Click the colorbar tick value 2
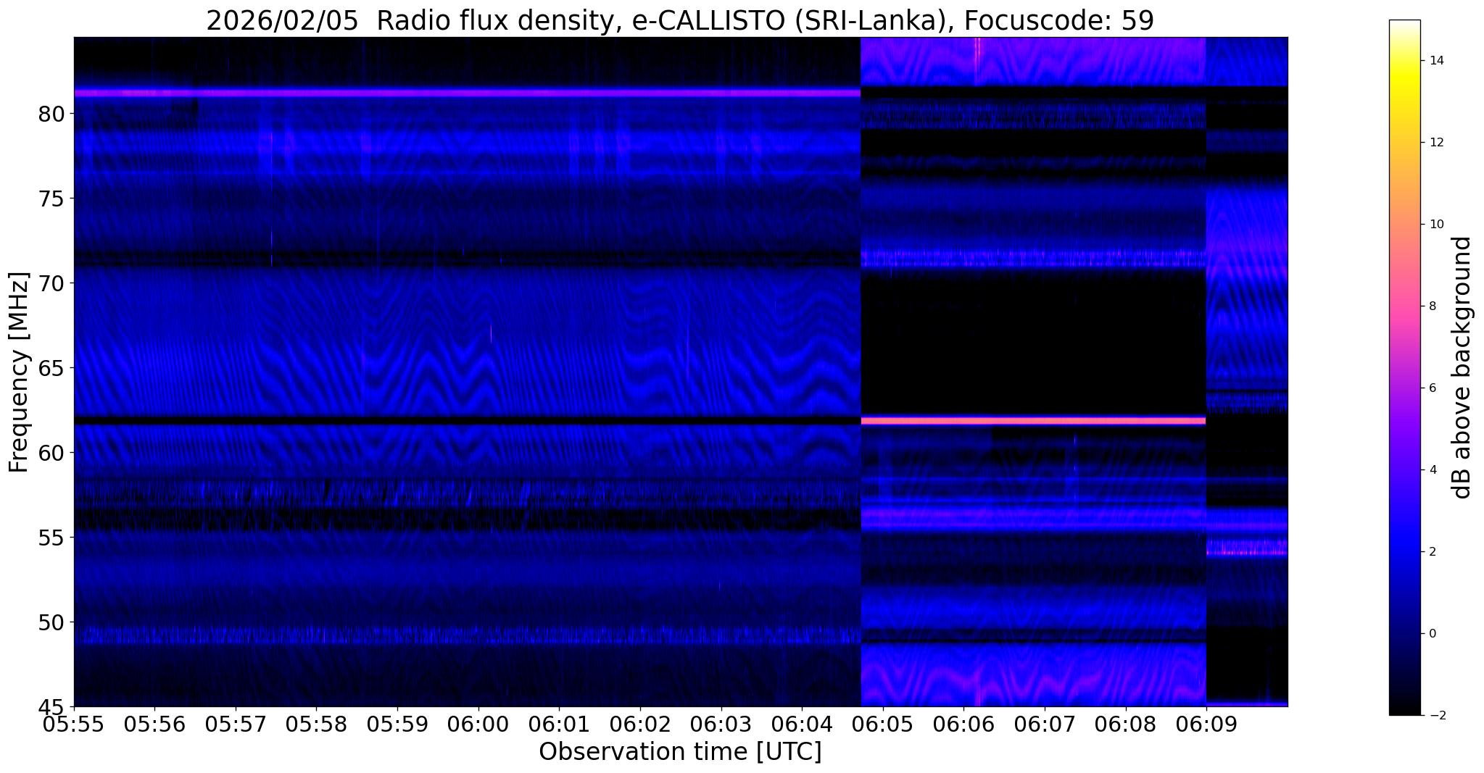Screen dimensions: 1484x773 1432,551
